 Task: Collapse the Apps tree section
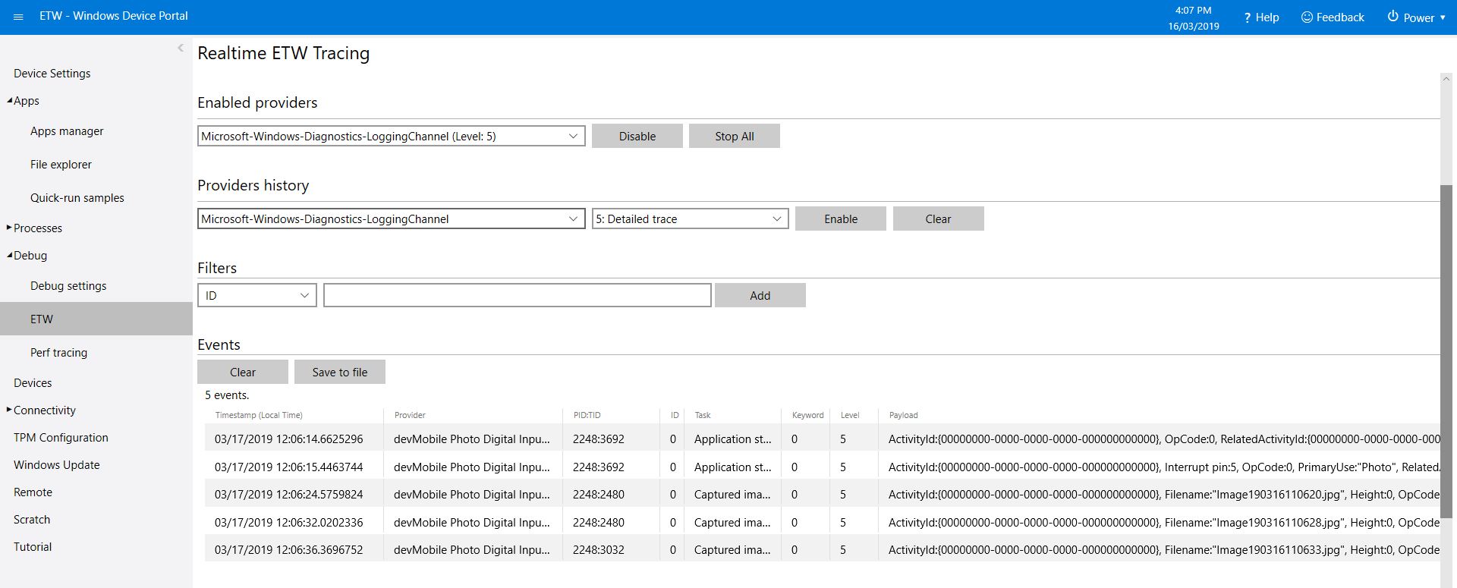click(x=10, y=101)
